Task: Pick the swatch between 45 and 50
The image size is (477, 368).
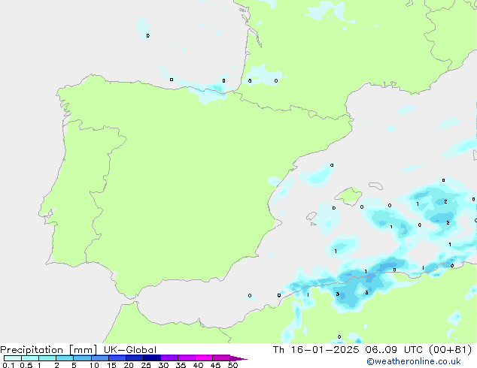Action: 221,358
